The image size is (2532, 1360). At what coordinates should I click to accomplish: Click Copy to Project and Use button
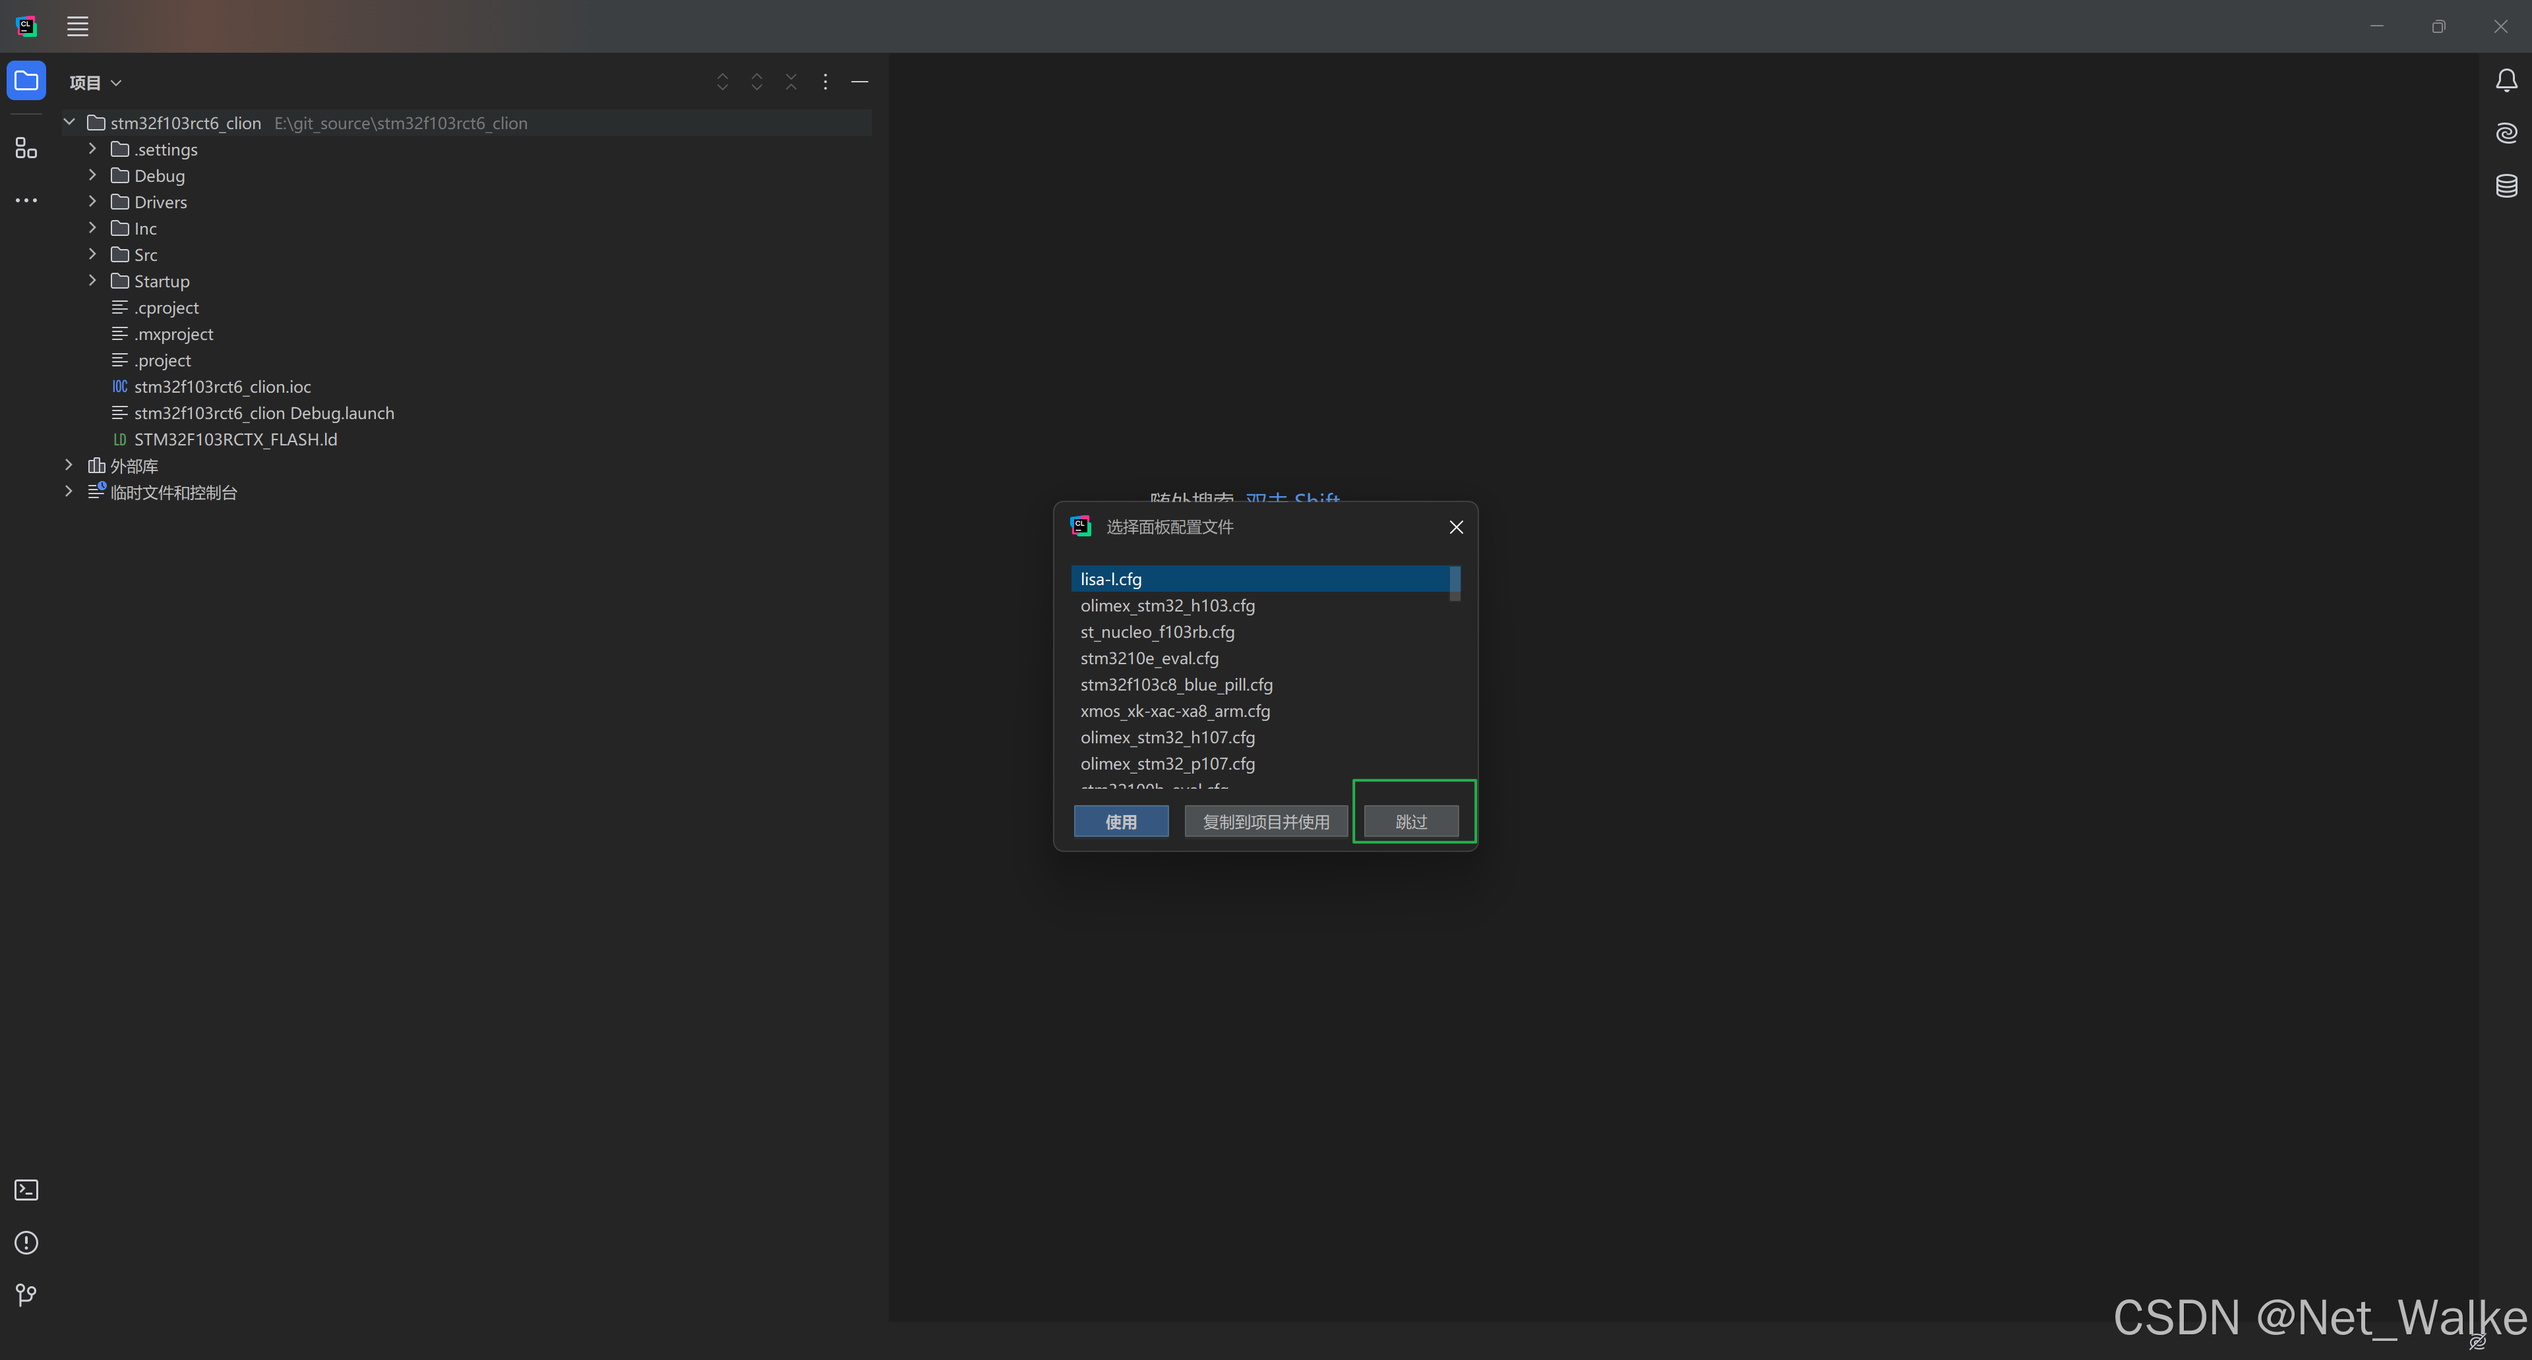coord(1265,821)
